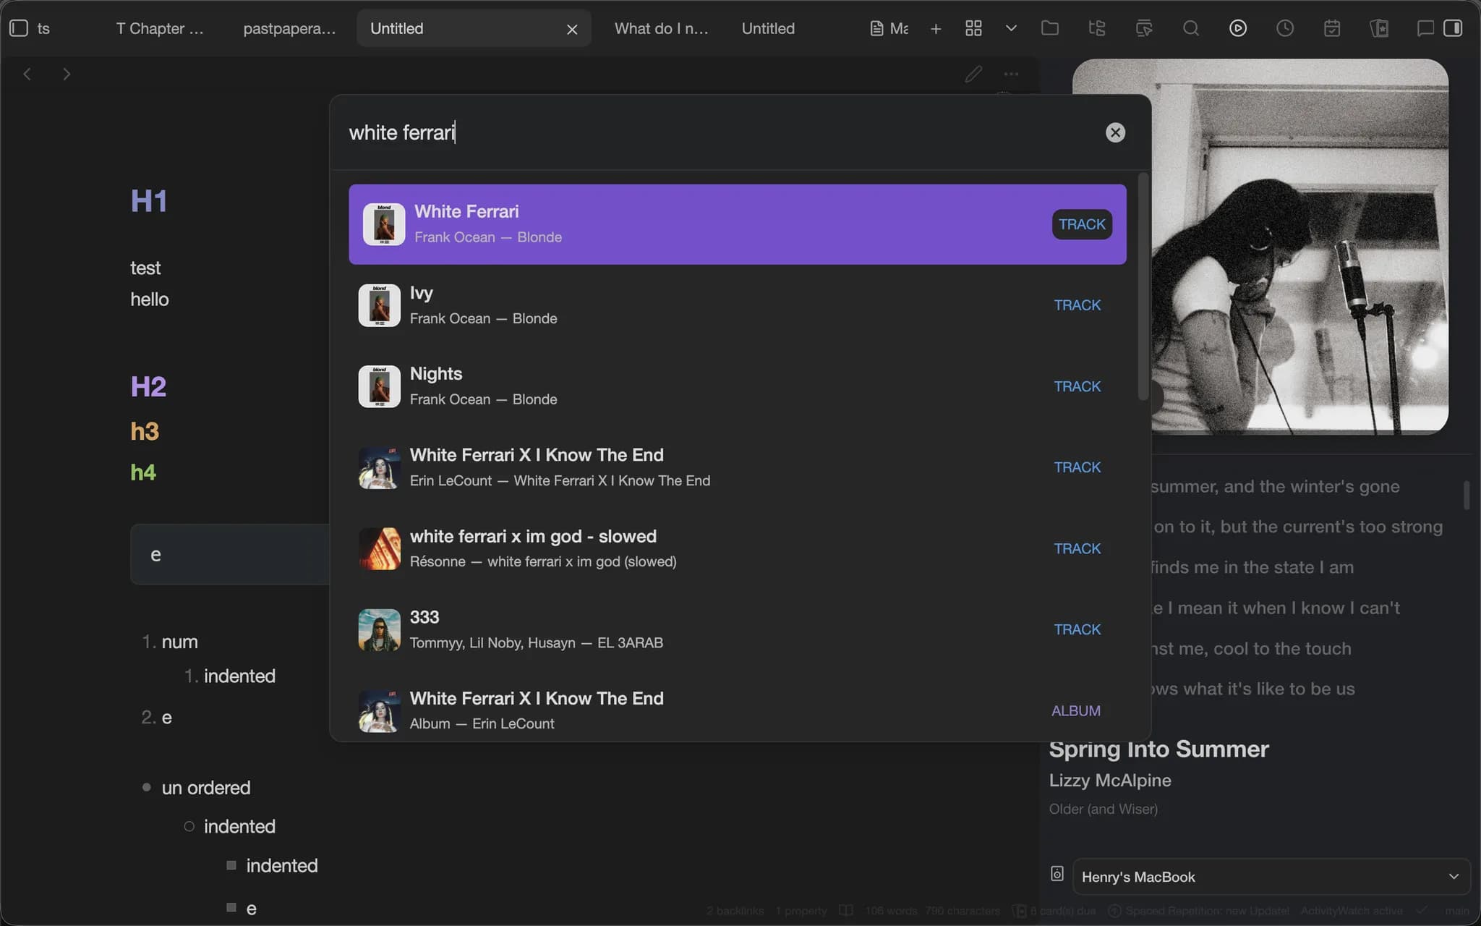This screenshot has height=926, width=1481.
Task: Open the search magnifier icon in top bar
Action: click(1191, 28)
